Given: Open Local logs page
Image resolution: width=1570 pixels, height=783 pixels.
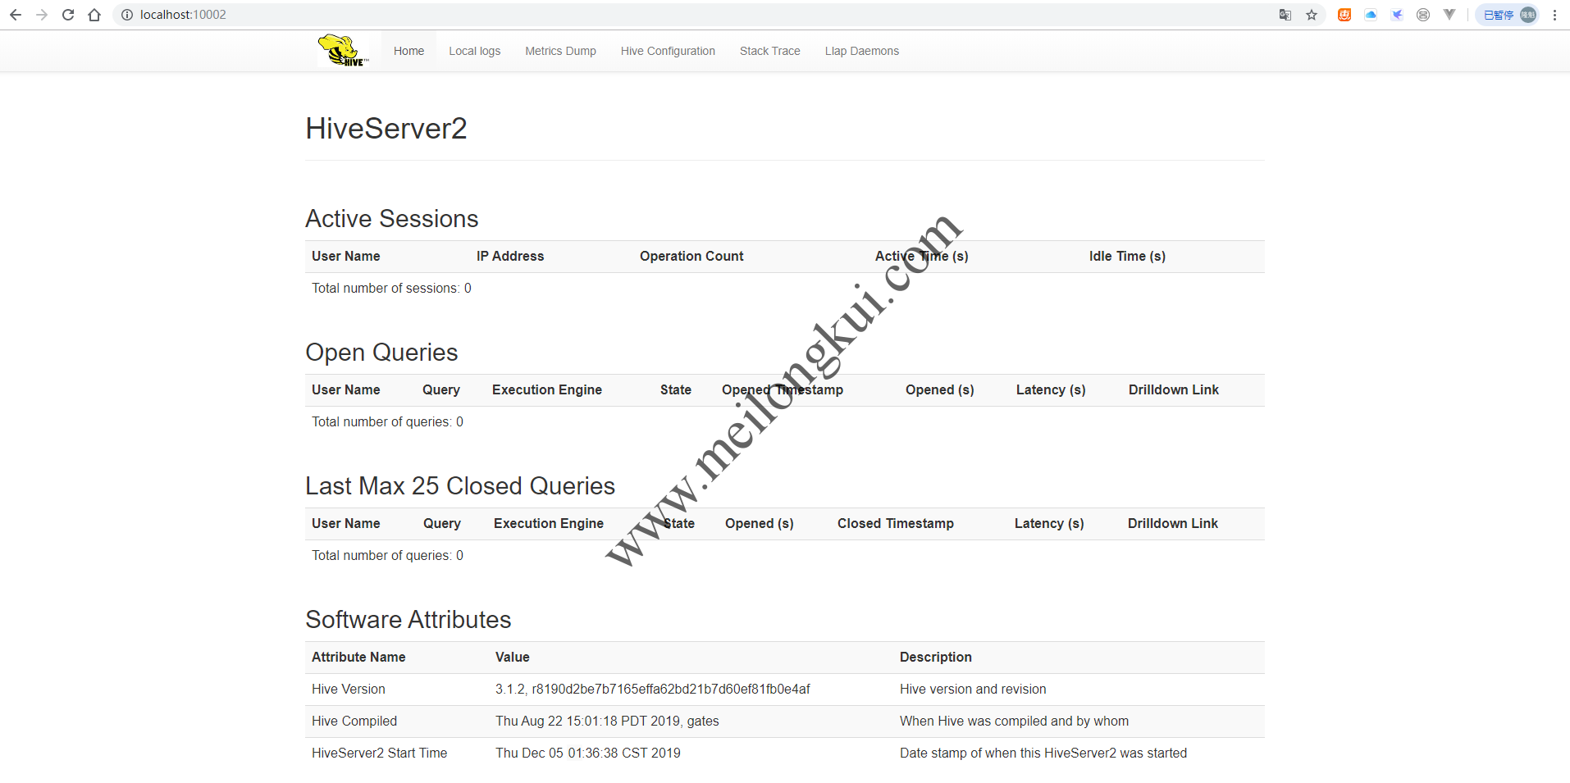Looking at the screenshot, I should click(474, 51).
